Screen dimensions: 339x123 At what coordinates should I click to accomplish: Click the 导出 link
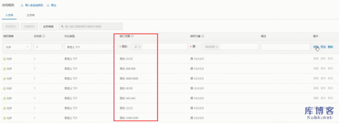(54, 5)
